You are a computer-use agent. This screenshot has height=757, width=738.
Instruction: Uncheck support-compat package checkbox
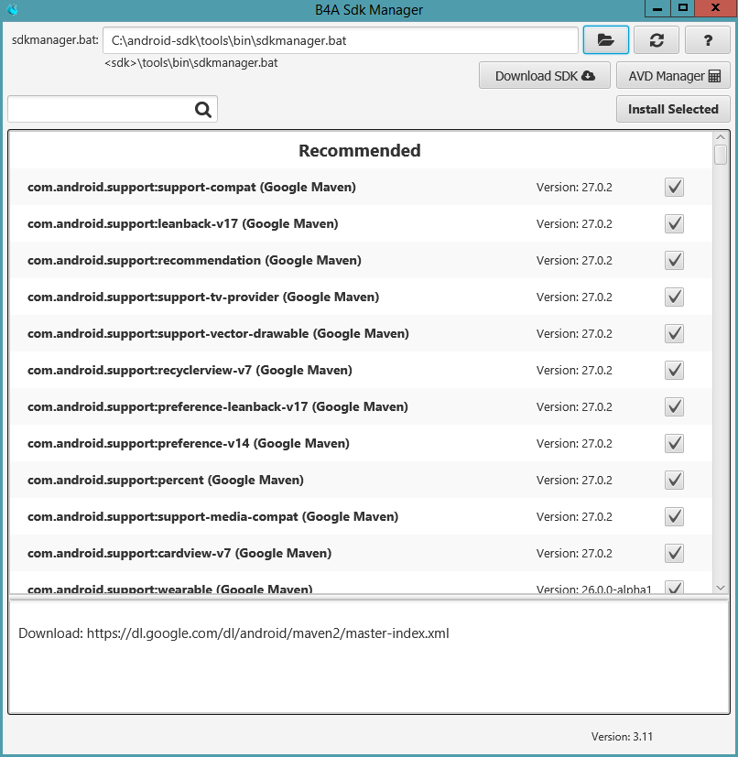point(674,187)
